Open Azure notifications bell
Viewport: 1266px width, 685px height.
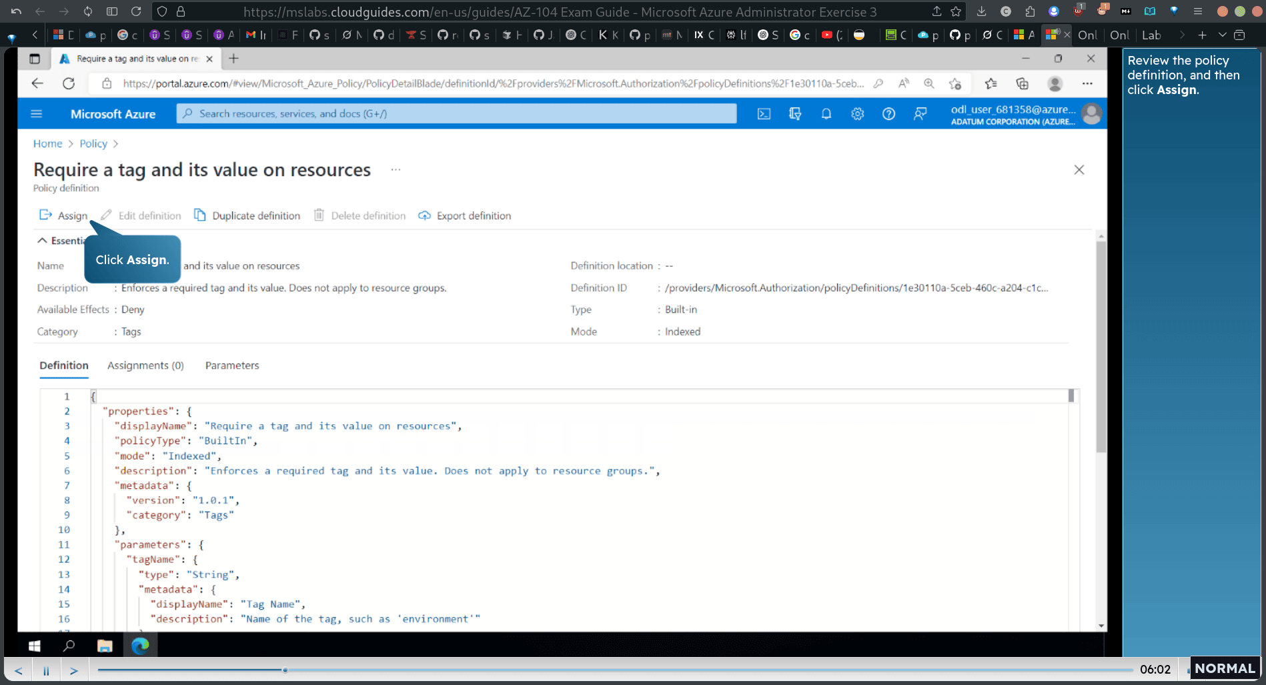tap(826, 114)
